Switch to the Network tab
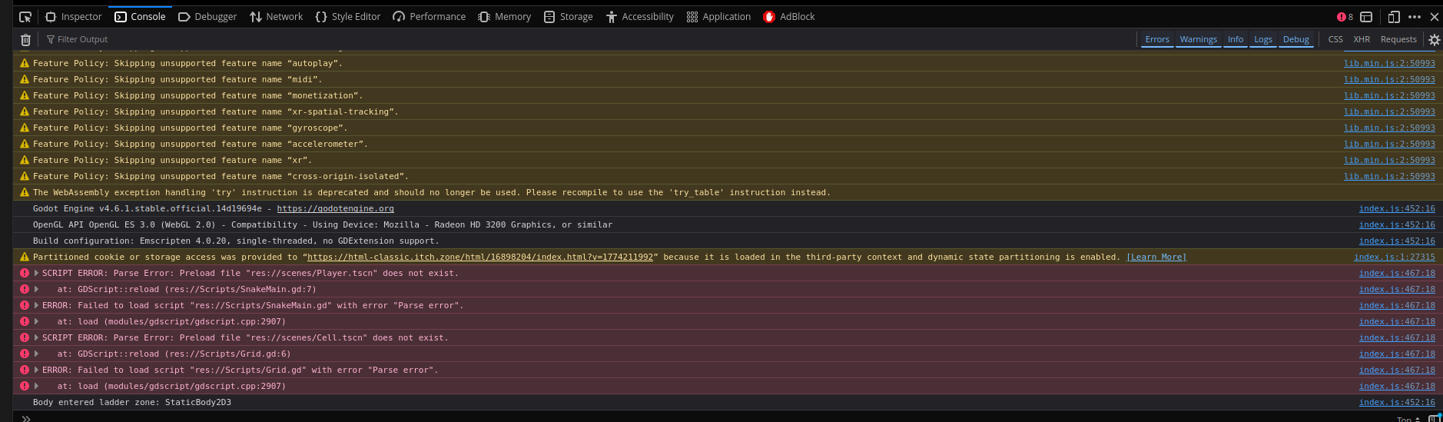This screenshot has width=1443, height=422. coord(277,17)
